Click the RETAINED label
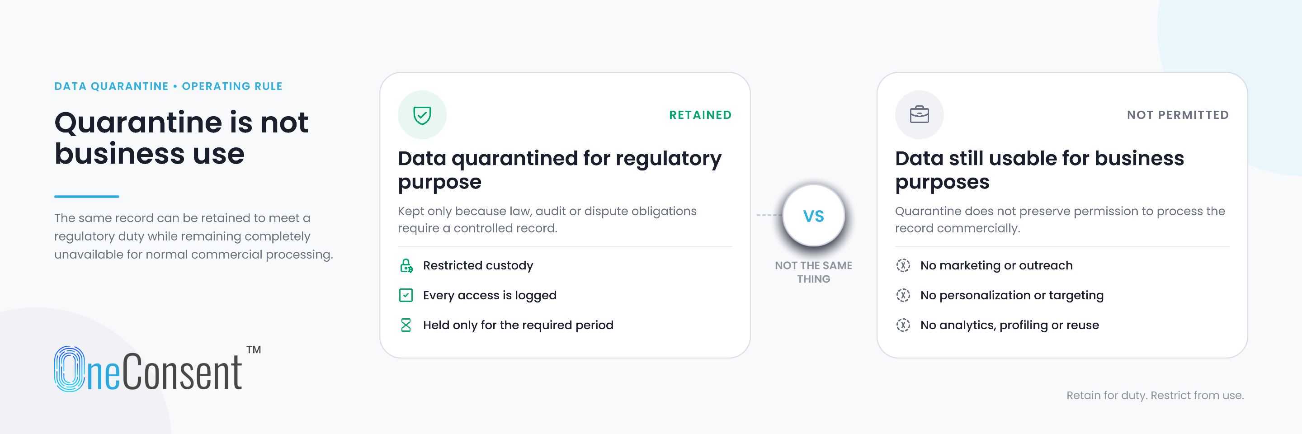 tap(700, 115)
